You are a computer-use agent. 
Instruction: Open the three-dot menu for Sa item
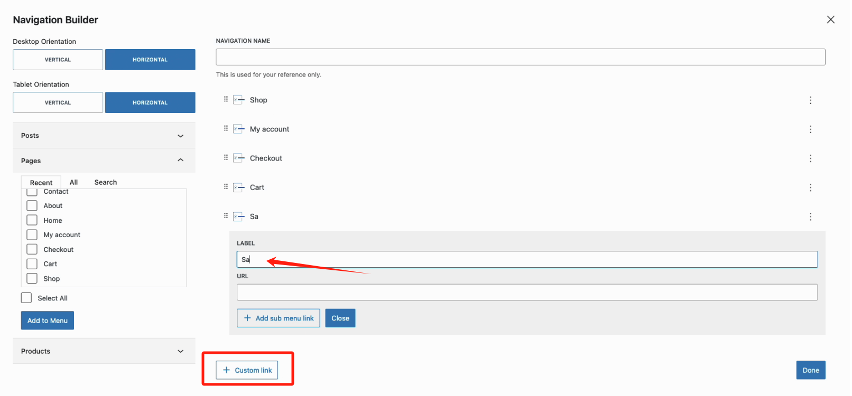[810, 216]
